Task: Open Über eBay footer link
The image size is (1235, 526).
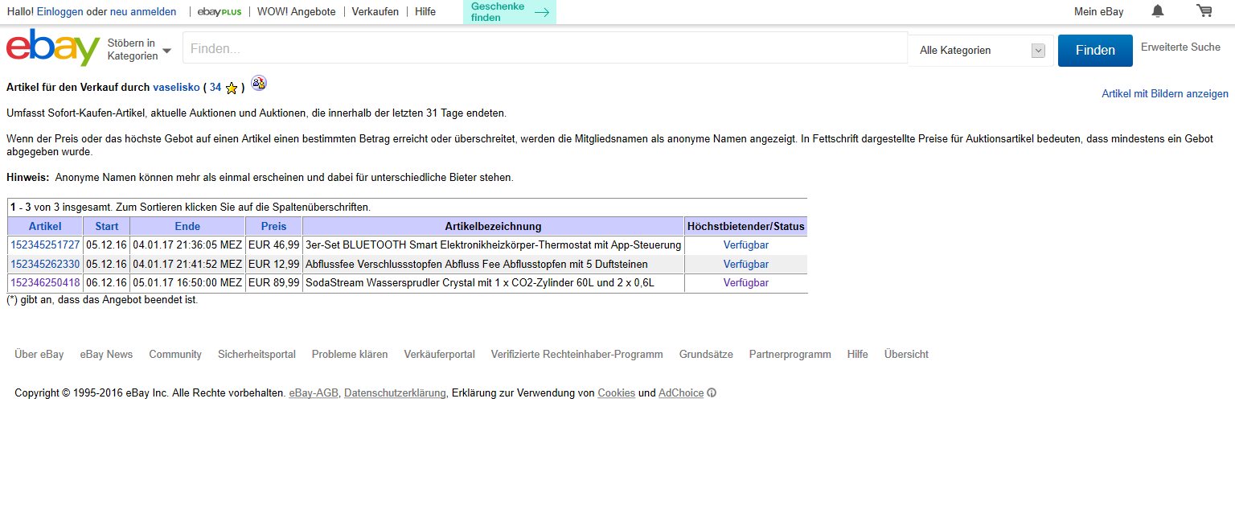Action: 39,354
